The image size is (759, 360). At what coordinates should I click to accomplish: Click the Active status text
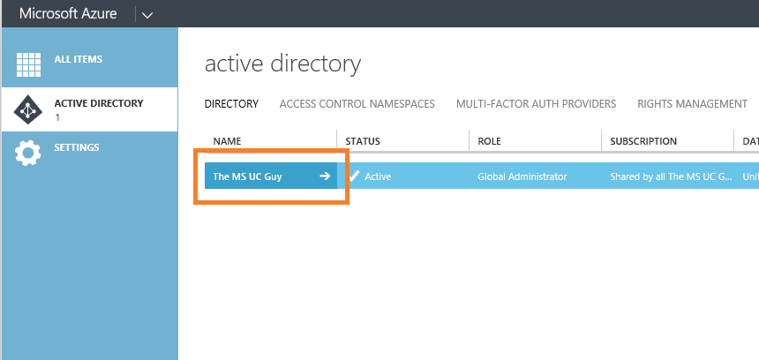pyautogui.click(x=378, y=176)
